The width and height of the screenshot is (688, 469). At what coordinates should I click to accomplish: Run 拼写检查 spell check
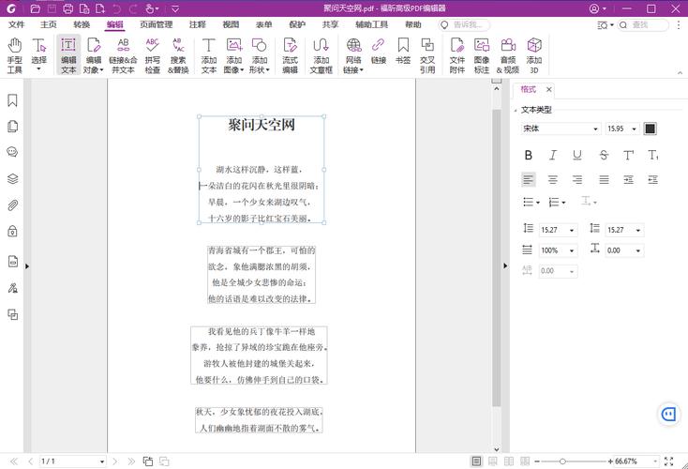click(152, 55)
